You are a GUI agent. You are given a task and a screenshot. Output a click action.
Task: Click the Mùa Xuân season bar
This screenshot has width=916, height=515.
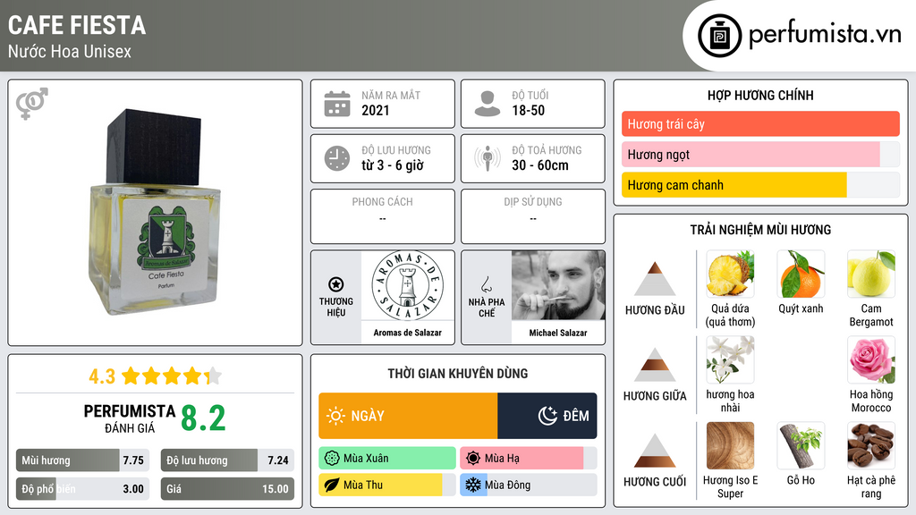coord(387,459)
